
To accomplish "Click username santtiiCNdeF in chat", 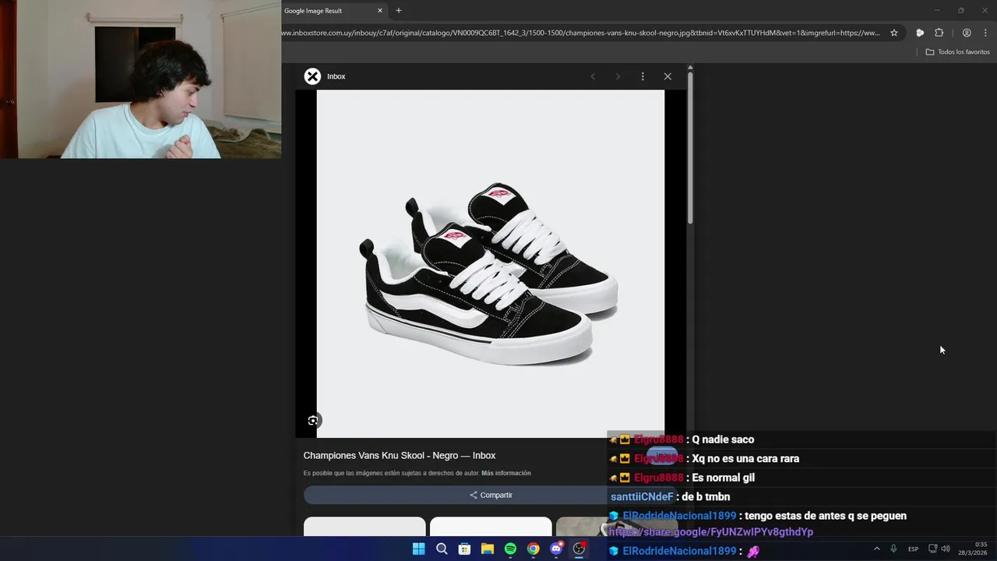I will [x=642, y=497].
